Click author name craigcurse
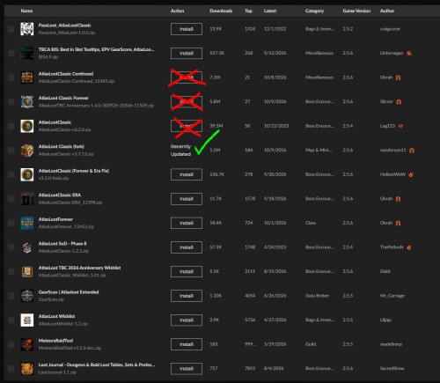 390,29
